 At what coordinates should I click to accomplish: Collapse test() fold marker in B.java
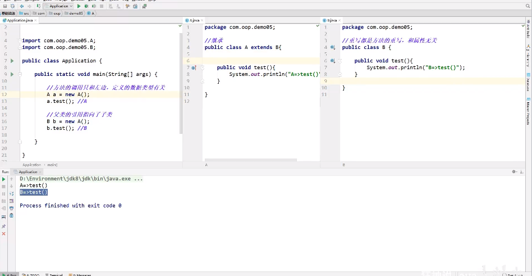tap(340, 61)
